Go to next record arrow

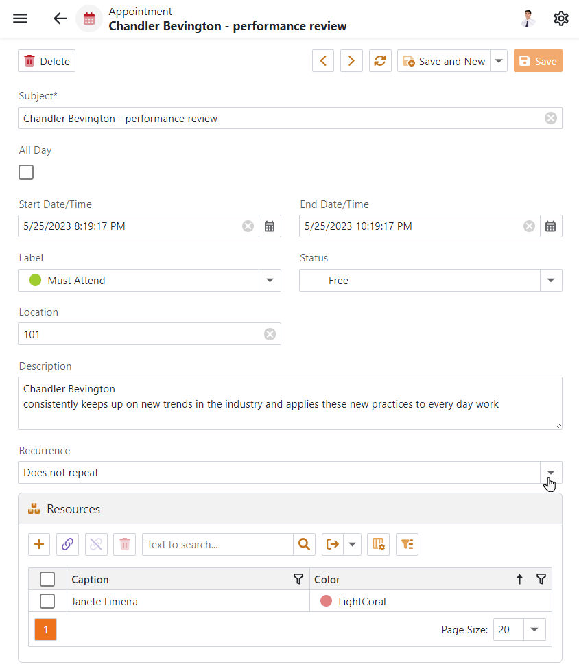pos(351,61)
